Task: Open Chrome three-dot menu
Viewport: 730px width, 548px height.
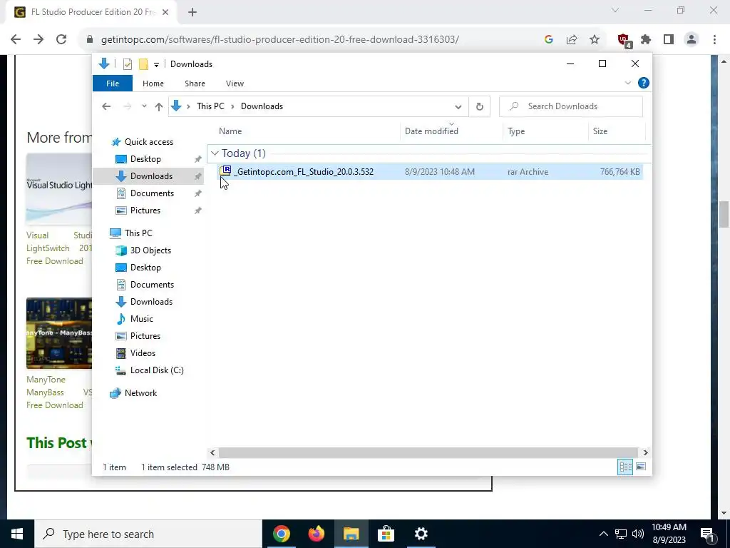Action: (714, 40)
